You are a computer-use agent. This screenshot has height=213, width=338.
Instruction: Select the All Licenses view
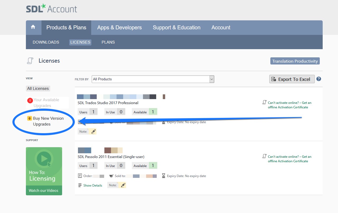pos(38,89)
